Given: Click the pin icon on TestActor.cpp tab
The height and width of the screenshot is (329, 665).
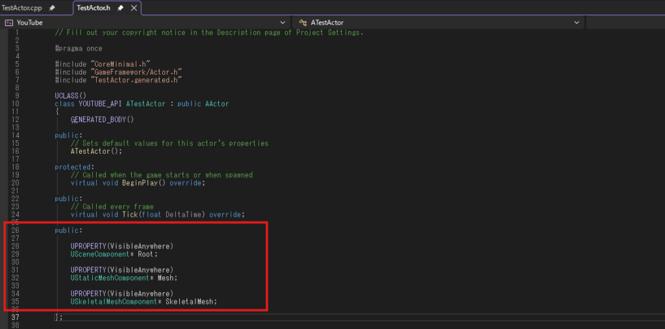Looking at the screenshot, I should (x=52, y=8).
